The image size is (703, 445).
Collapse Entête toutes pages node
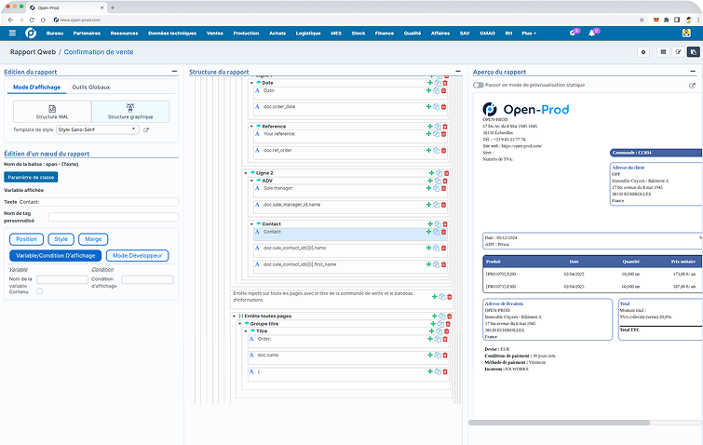pos(234,316)
